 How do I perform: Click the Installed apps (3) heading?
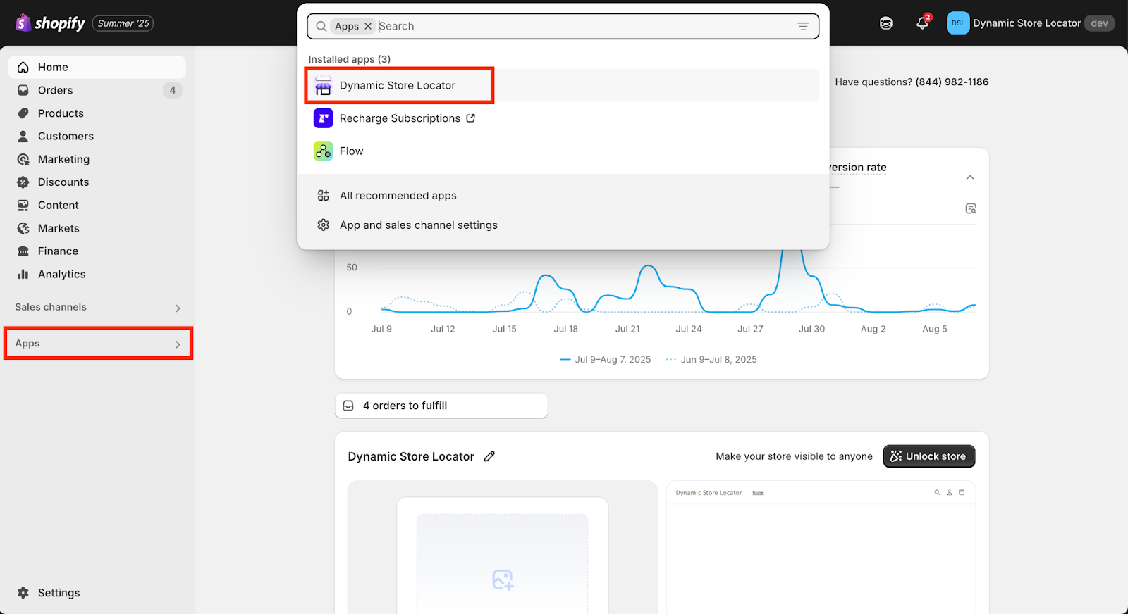tap(350, 59)
